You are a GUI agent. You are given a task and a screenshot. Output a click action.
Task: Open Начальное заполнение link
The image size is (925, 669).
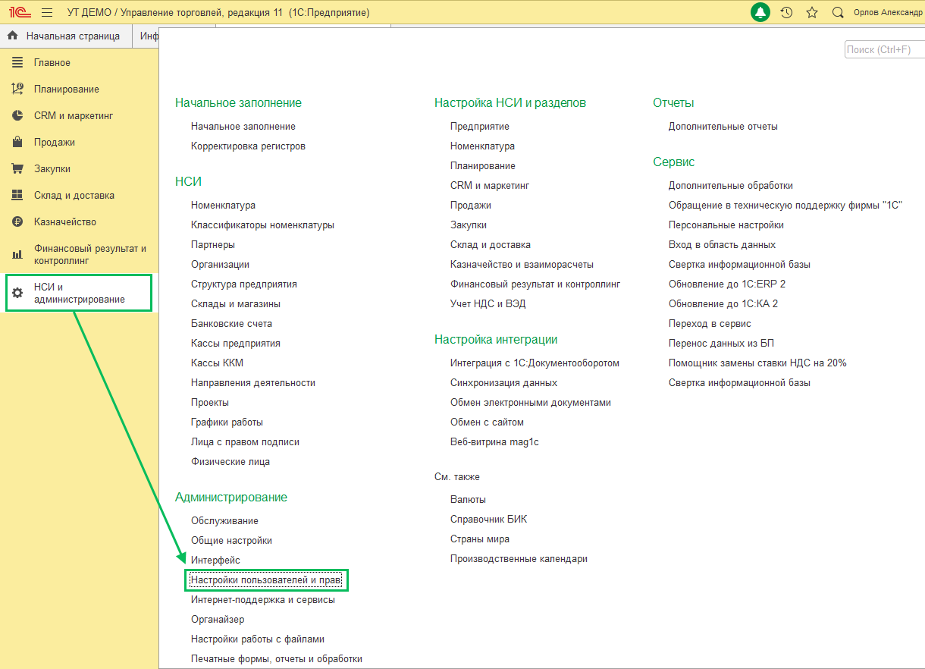pos(243,126)
